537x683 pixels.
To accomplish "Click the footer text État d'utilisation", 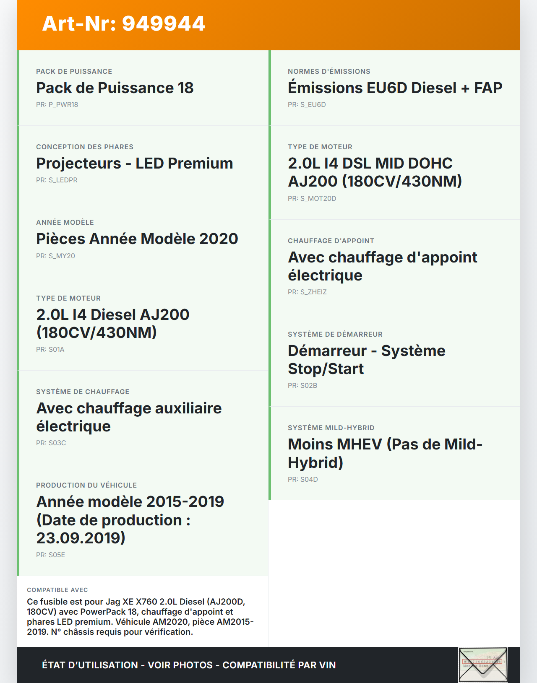I will point(189,665).
